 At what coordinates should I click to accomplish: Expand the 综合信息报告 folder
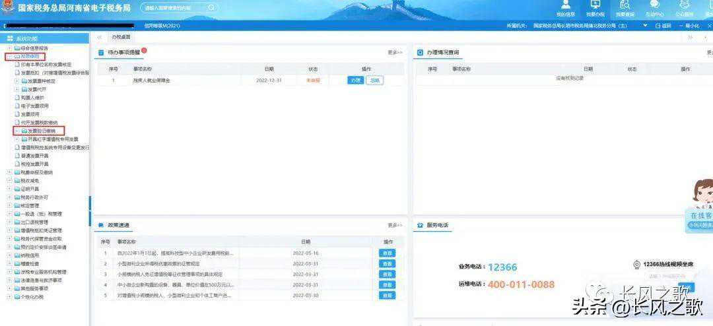[x=9, y=48]
